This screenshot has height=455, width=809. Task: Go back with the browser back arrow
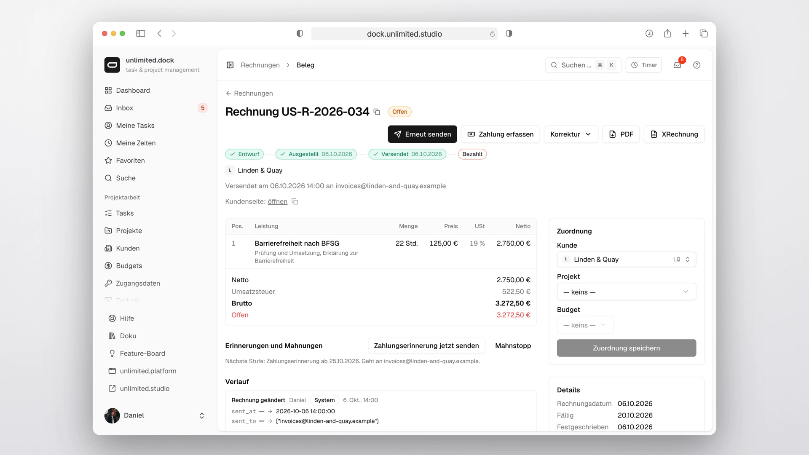pyautogui.click(x=159, y=33)
